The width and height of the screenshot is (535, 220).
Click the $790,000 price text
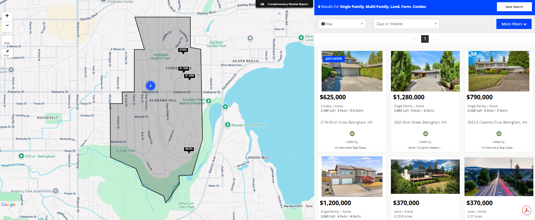(480, 97)
